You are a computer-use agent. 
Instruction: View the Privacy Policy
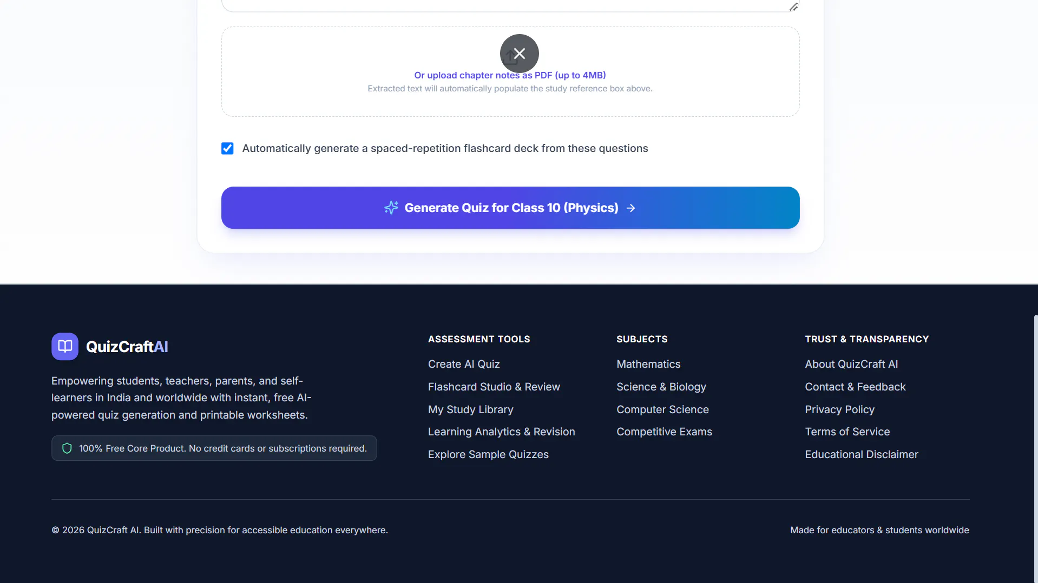click(x=839, y=409)
